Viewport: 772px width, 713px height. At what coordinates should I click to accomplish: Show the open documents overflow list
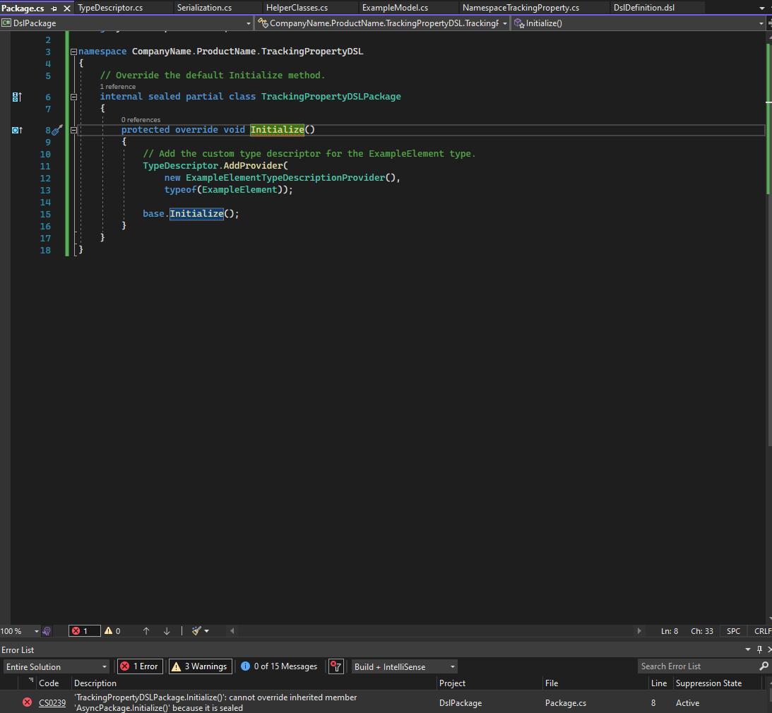pyautogui.click(x=762, y=8)
